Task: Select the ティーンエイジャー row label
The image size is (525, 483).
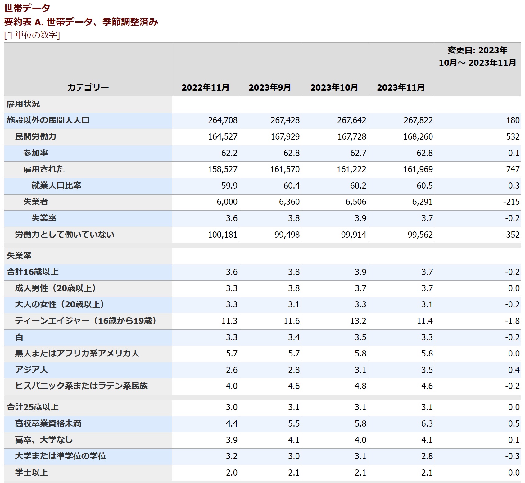Action: (85, 321)
